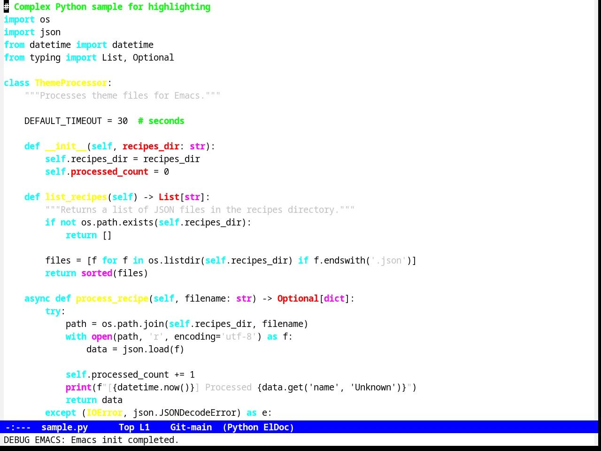Click 'return data' line
The height and width of the screenshot is (451, 601).
pyautogui.click(x=94, y=400)
